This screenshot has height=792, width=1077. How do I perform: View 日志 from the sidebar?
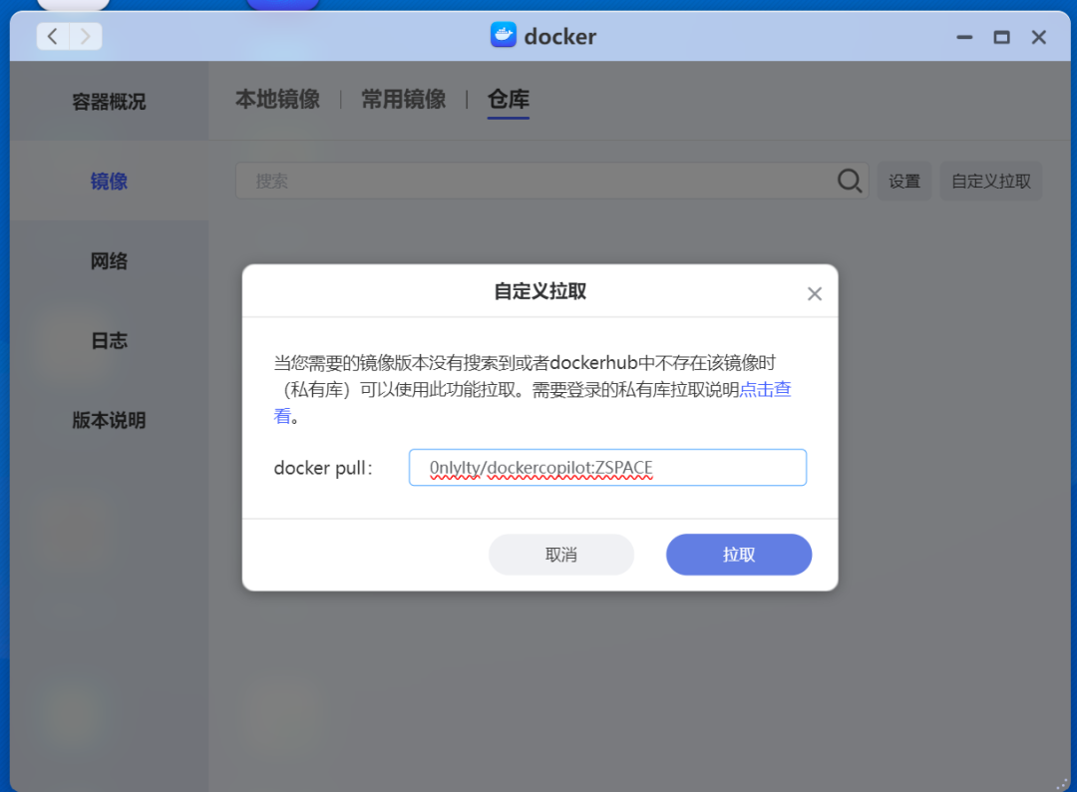click(x=108, y=340)
